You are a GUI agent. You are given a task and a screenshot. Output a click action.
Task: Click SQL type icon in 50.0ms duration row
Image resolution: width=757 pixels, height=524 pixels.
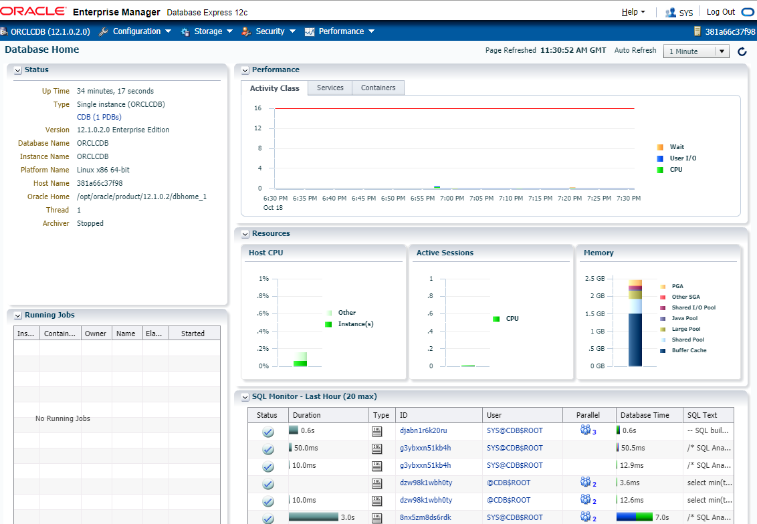pyautogui.click(x=377, y=448)
